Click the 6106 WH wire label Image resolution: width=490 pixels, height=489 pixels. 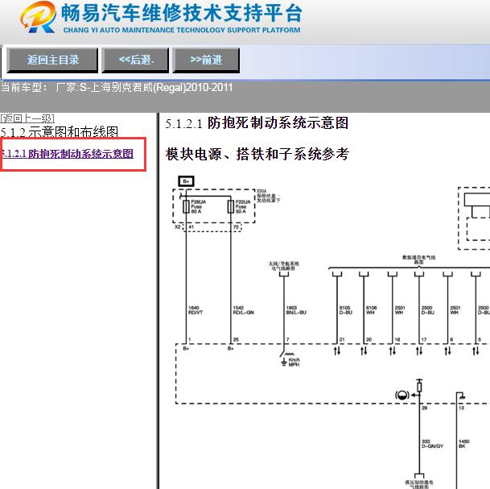click(371, 310)
